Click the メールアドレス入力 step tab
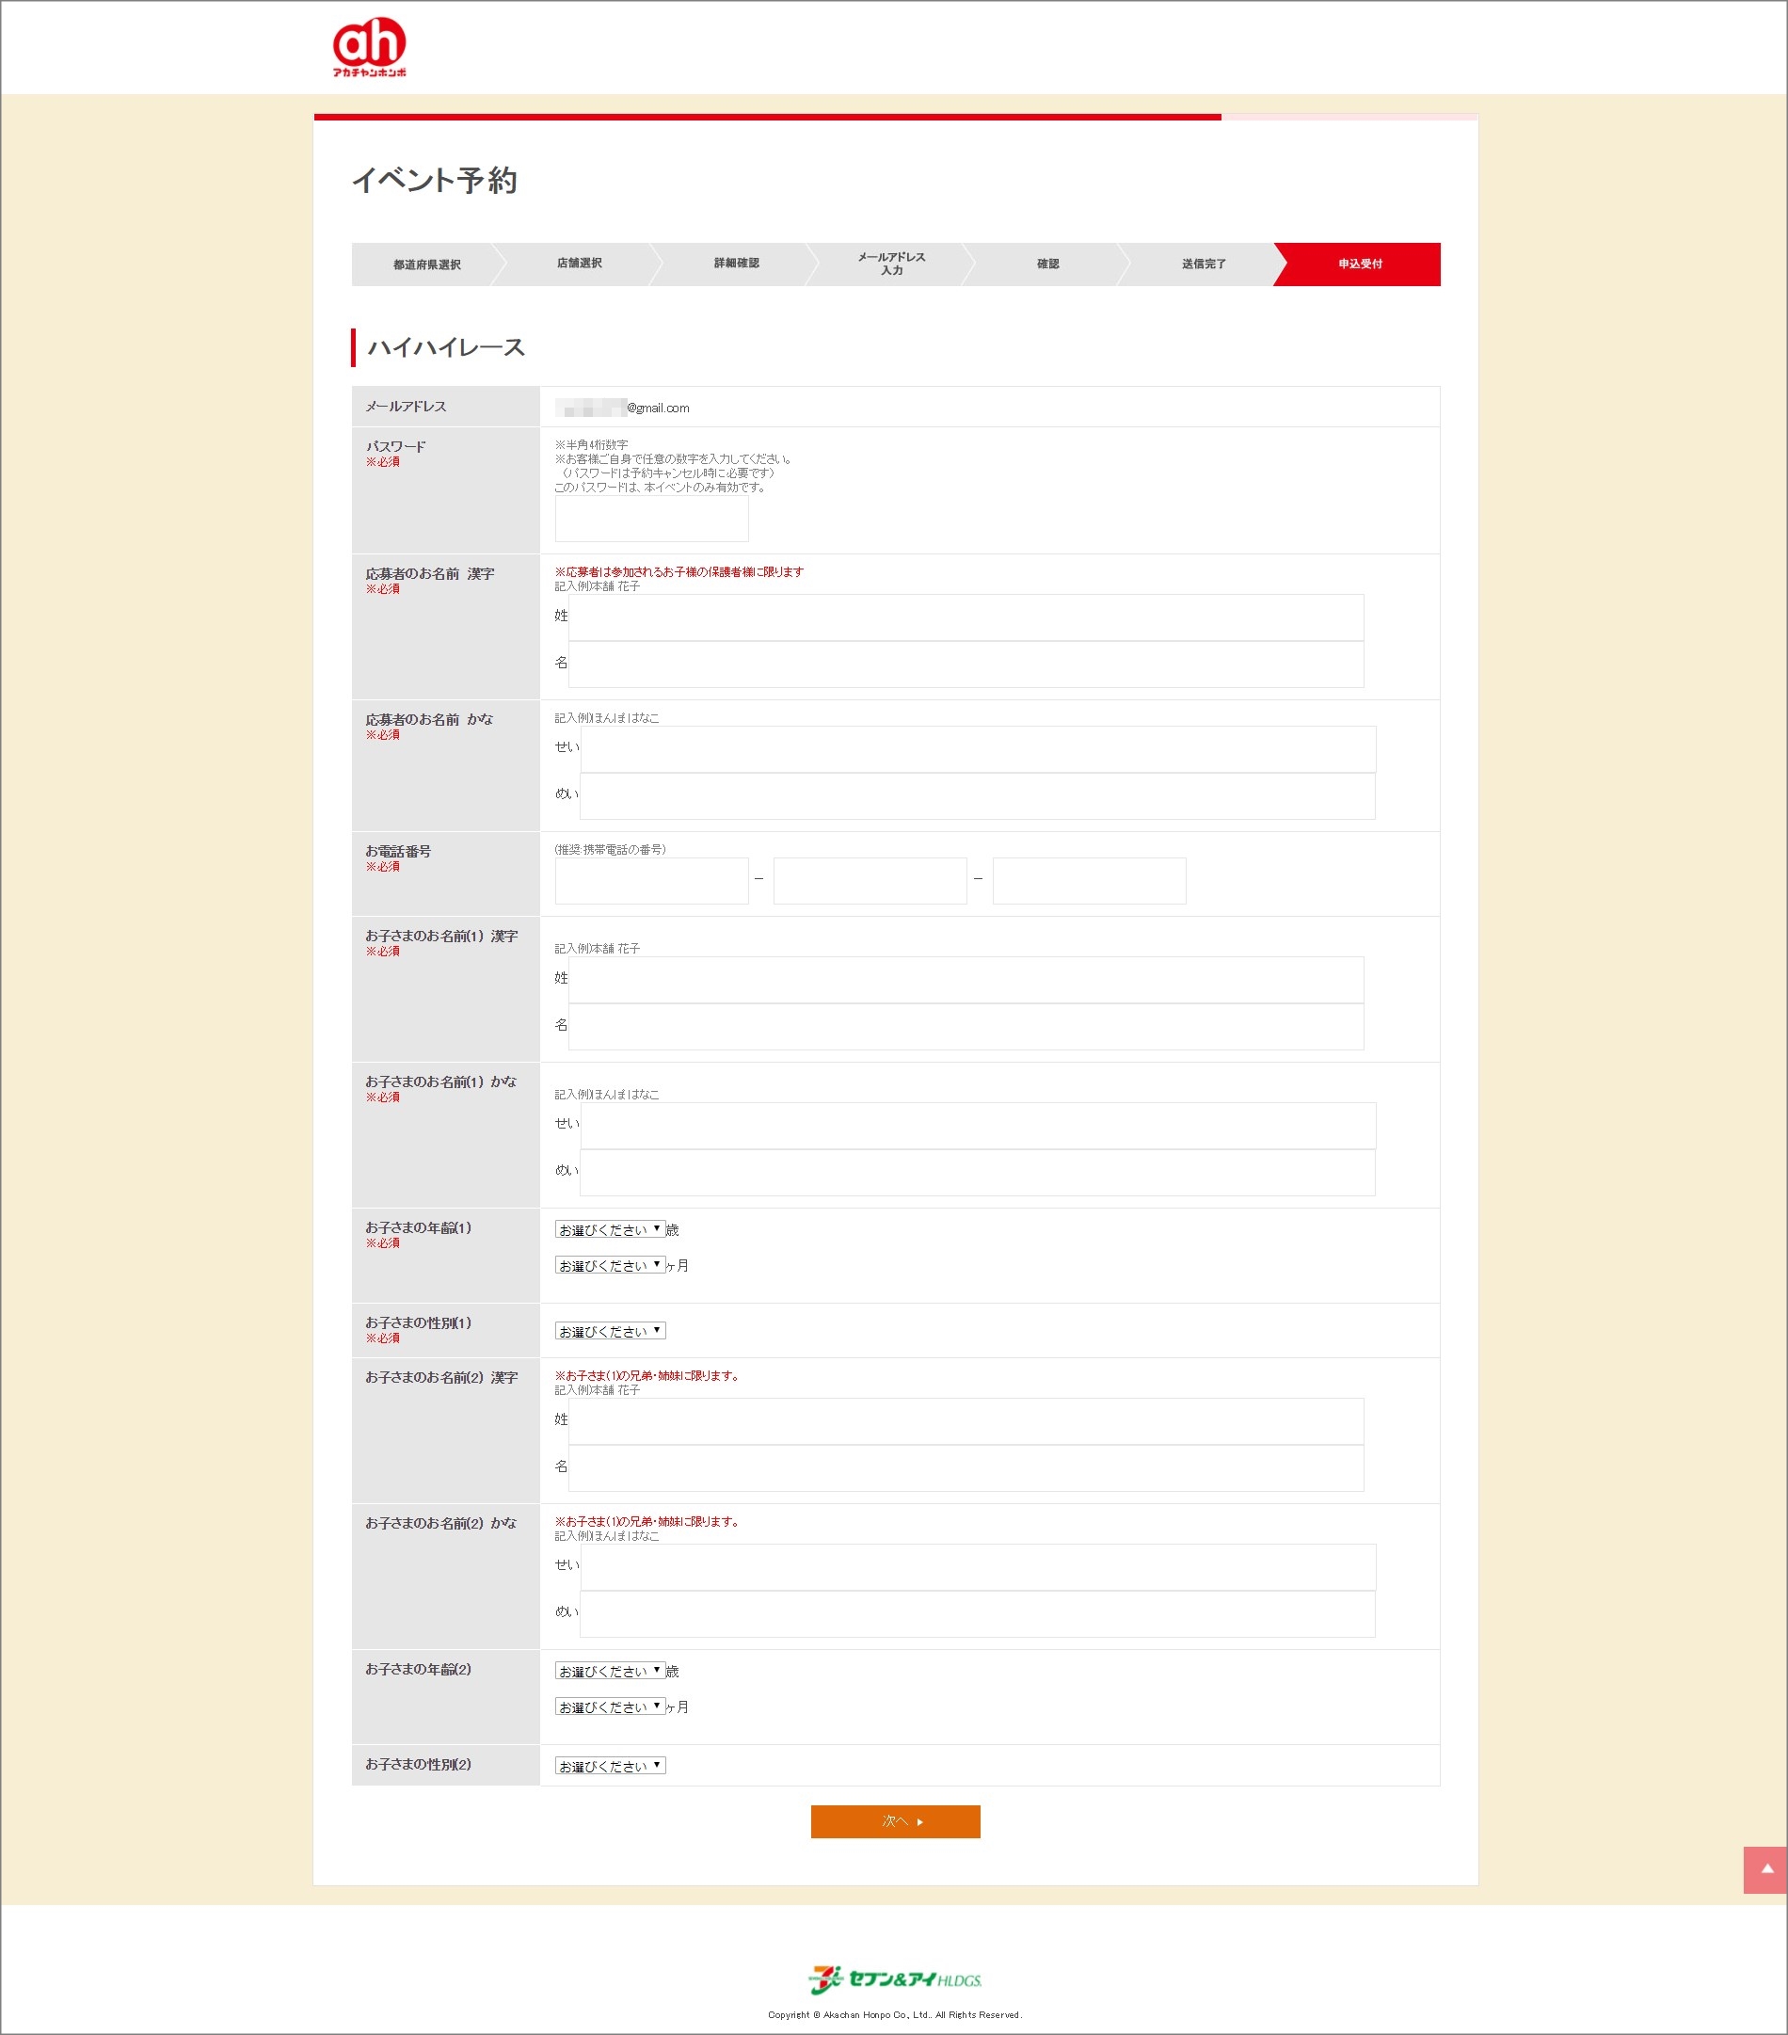The height and width of the screenshot is (2035, 1788). (891, 264)
